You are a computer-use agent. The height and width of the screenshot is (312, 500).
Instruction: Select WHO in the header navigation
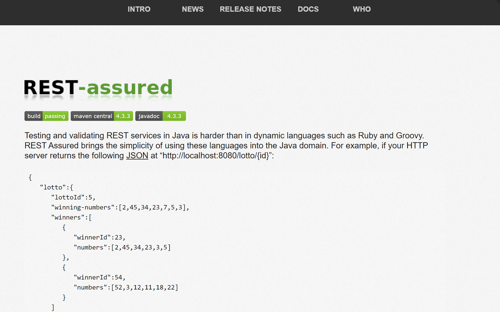coord(362,9)
